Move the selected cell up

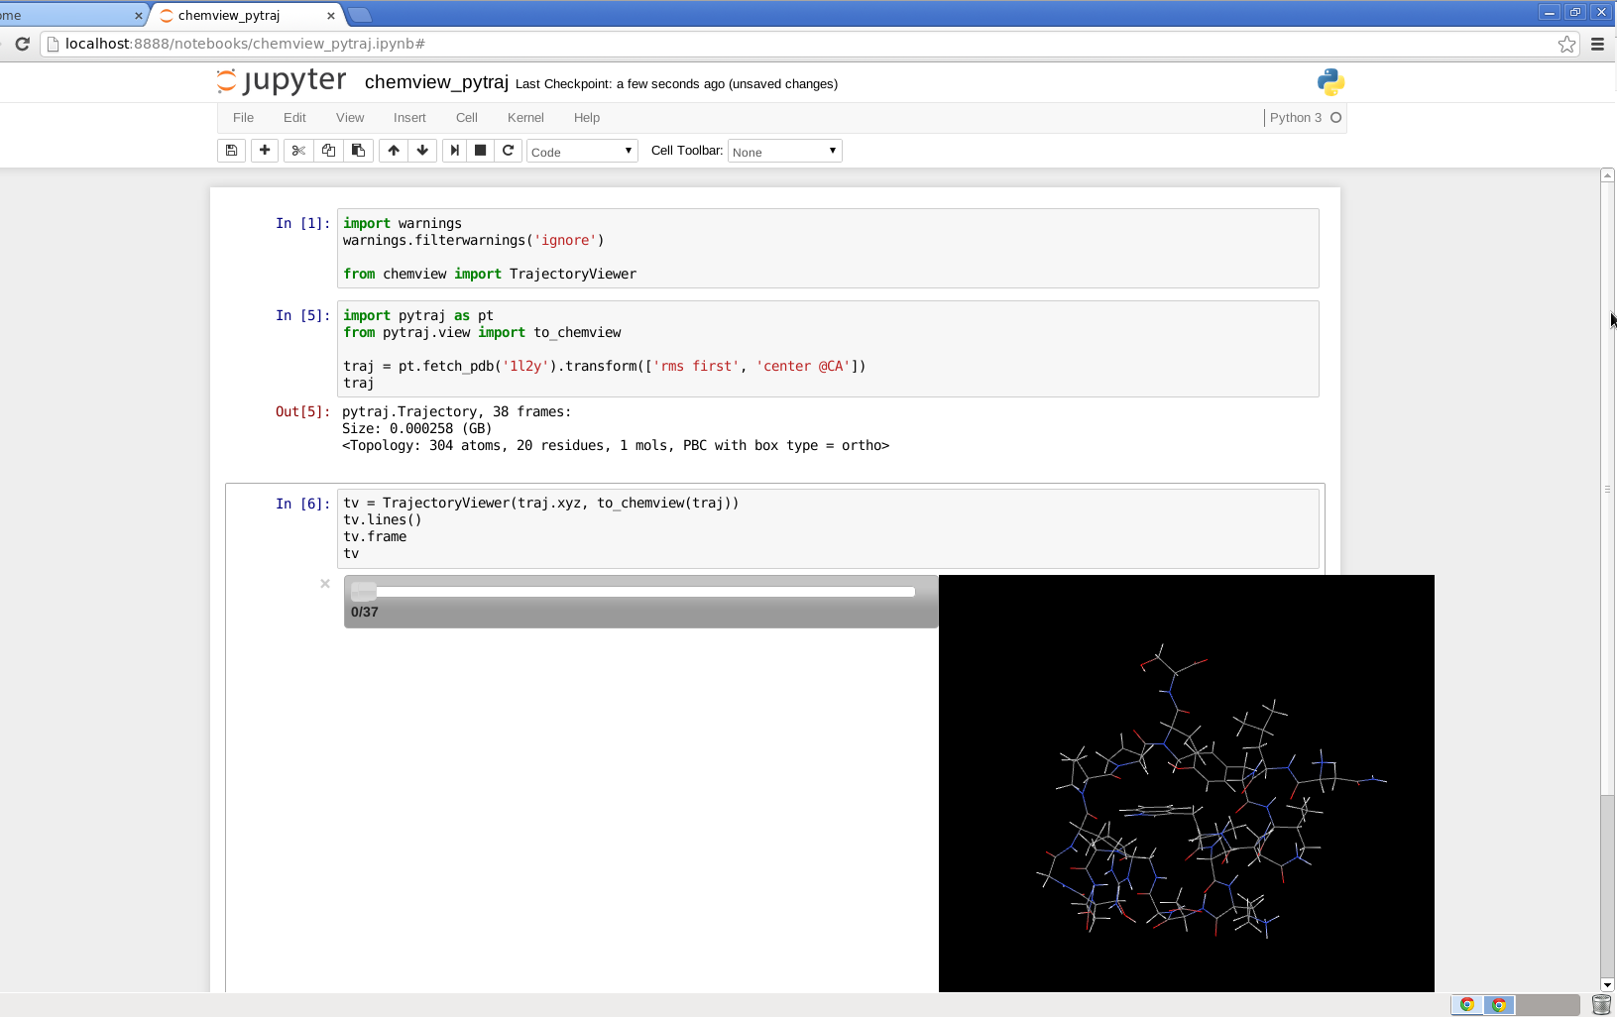(x=394, y=150)
